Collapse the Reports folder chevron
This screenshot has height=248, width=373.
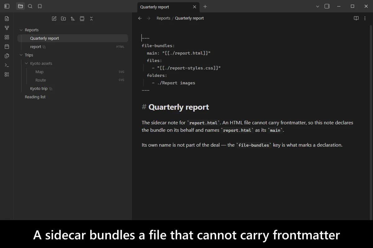(x=21, y=30)
